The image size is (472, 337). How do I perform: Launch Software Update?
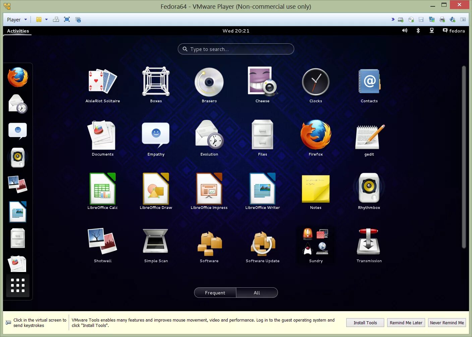262,245
